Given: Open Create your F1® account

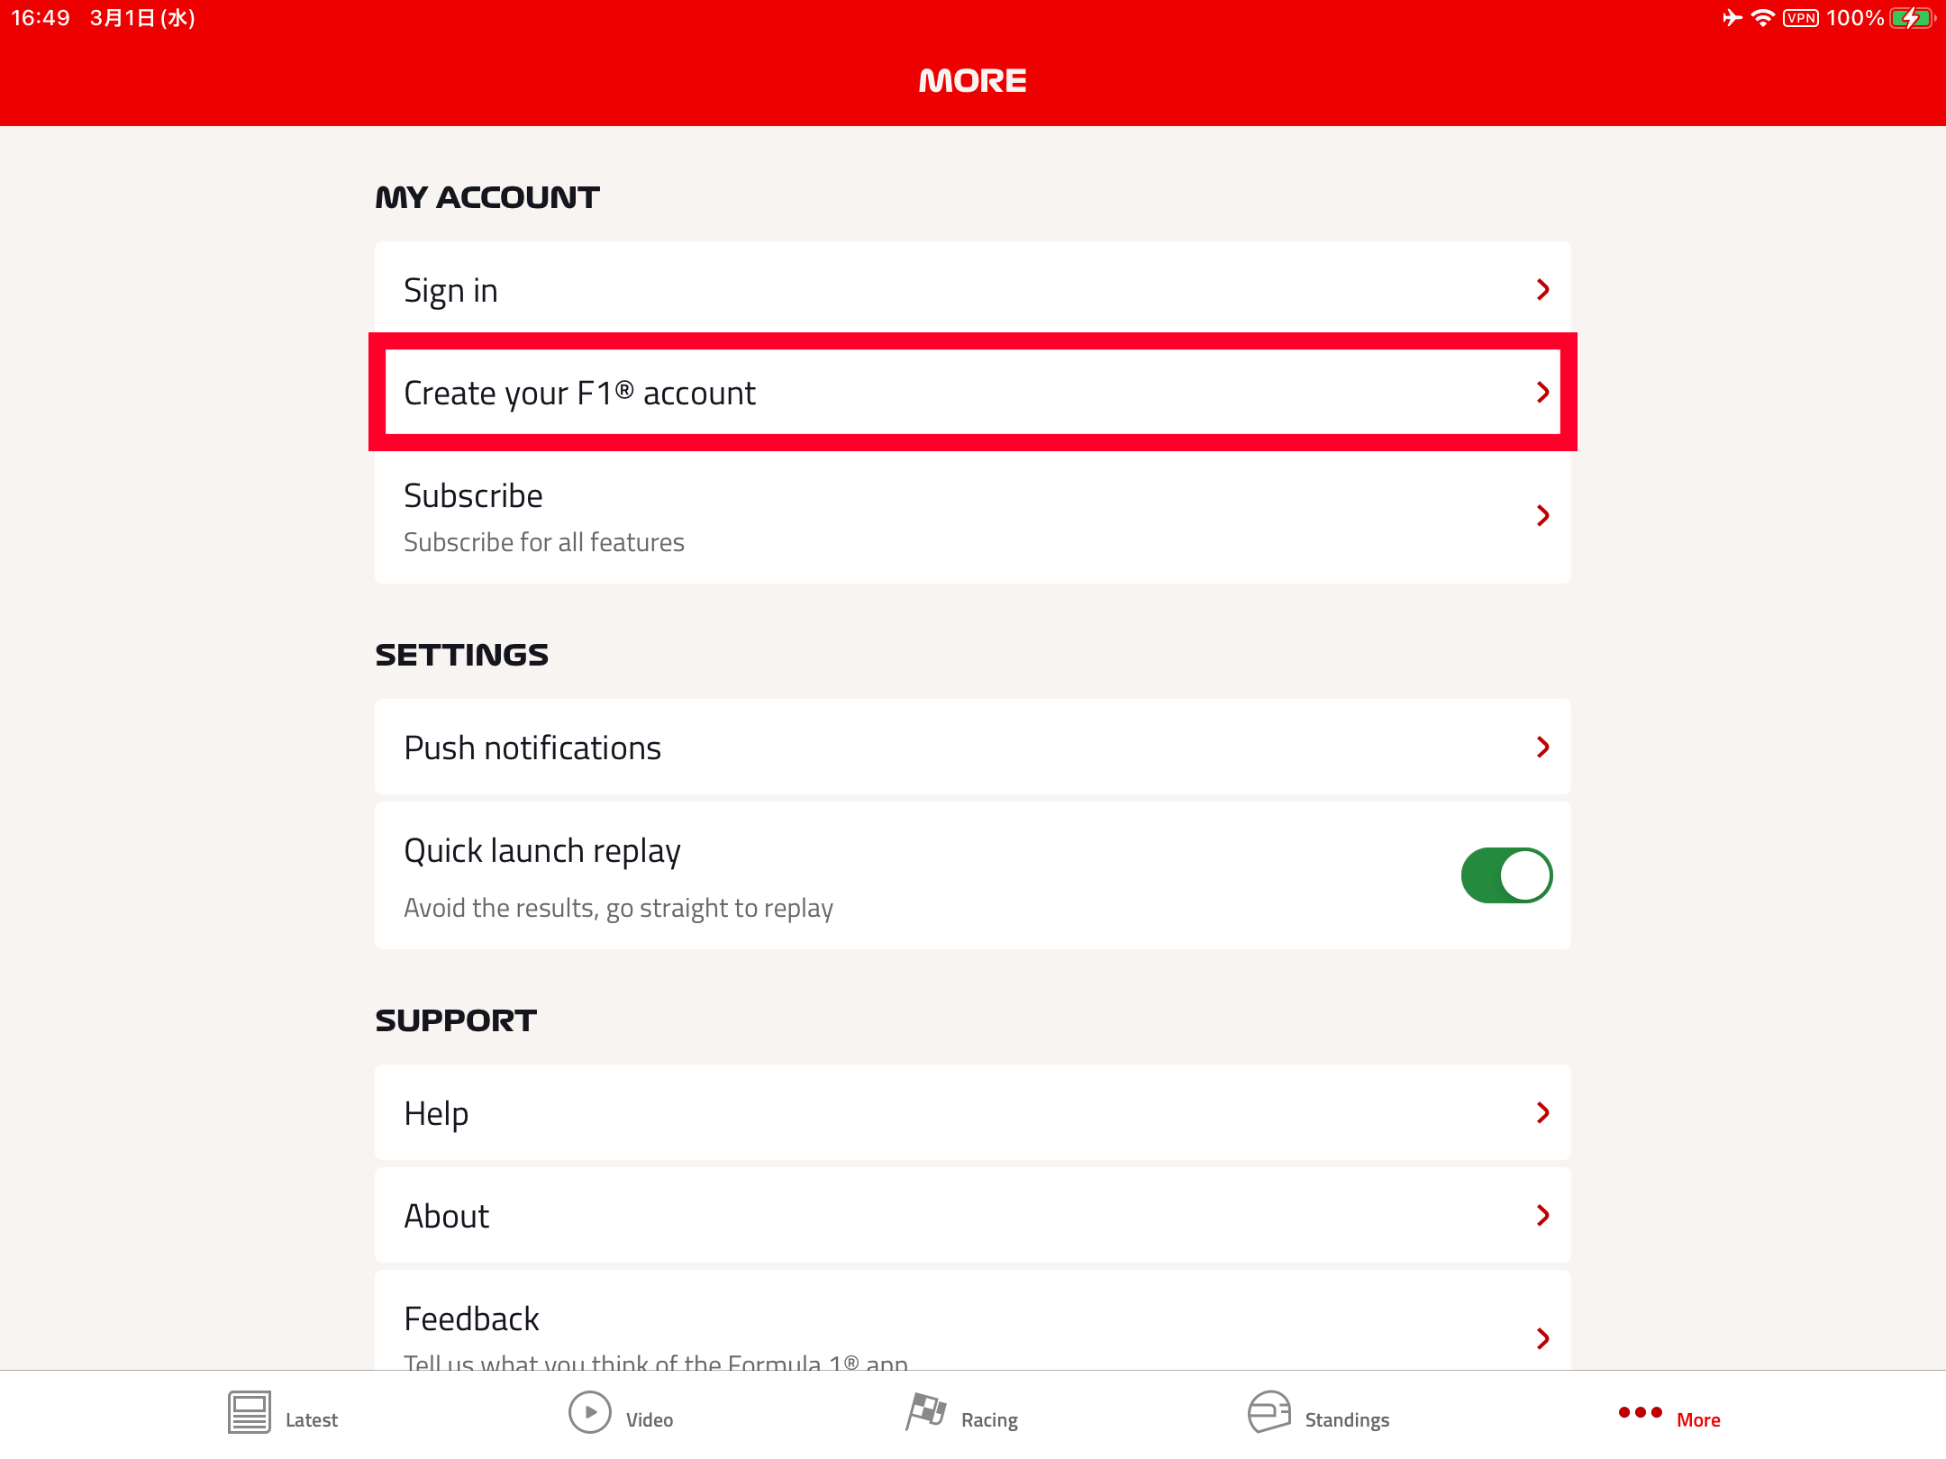Looking at the screenshot, I should pyautogui.click(x=973, y=392).
